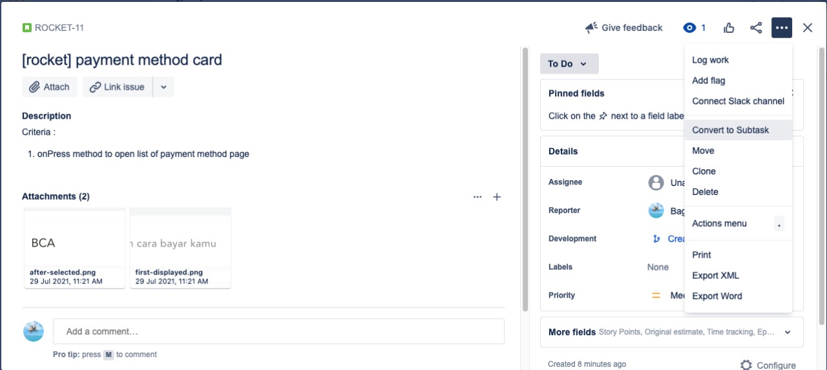This screenshot has width=827, height=370.
Task: Toggle the watch eye icon
Action: click(689, 28)
